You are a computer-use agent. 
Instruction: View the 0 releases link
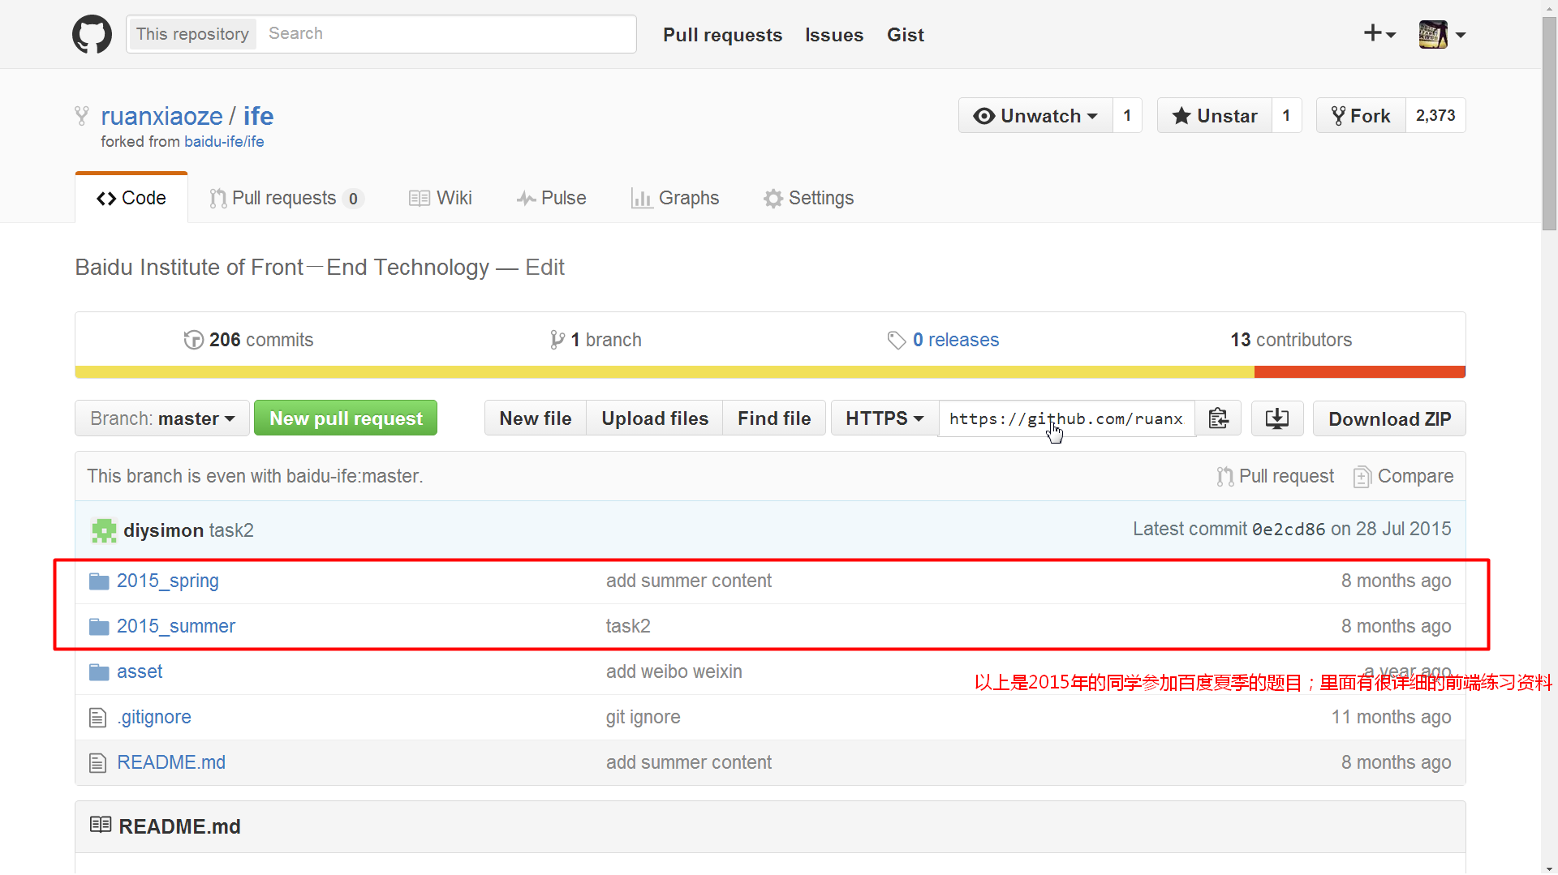pyautogui.click(x=943, y=340)
